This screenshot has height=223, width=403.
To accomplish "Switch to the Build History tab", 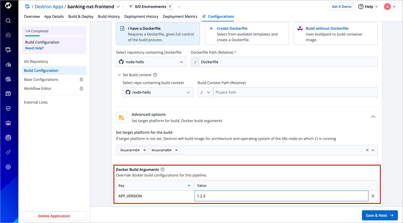I will coord(109,17).
